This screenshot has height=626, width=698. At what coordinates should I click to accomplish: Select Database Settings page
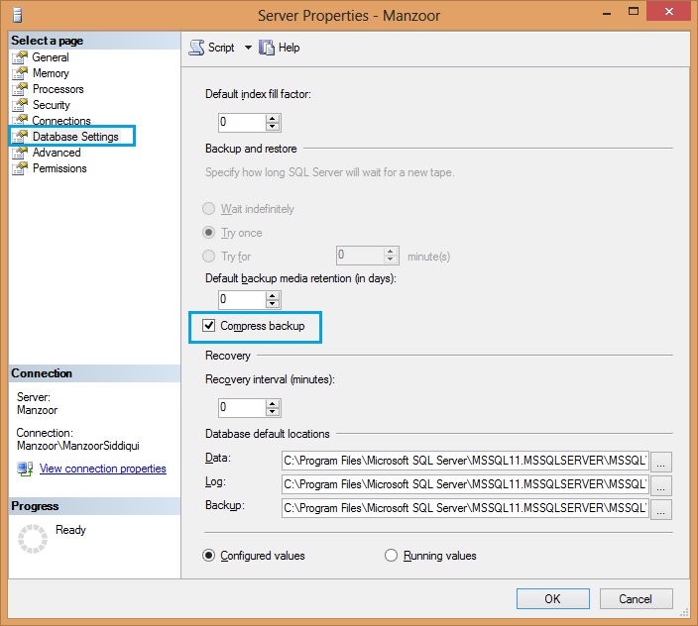[x=74, y=137]
